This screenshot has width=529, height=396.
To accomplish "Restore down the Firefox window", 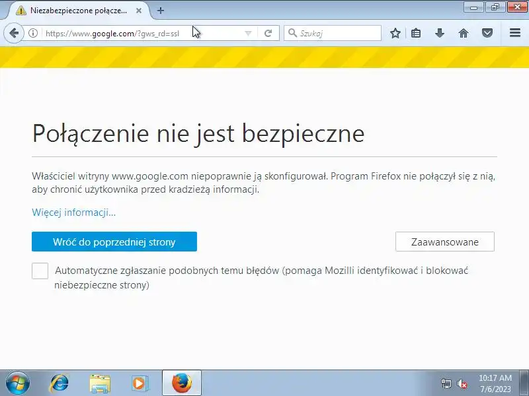I will tap(495, 7).
